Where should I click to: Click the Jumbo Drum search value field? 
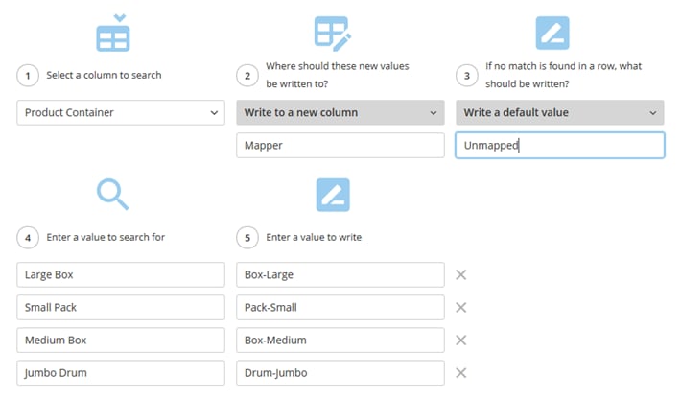(121, 372)
